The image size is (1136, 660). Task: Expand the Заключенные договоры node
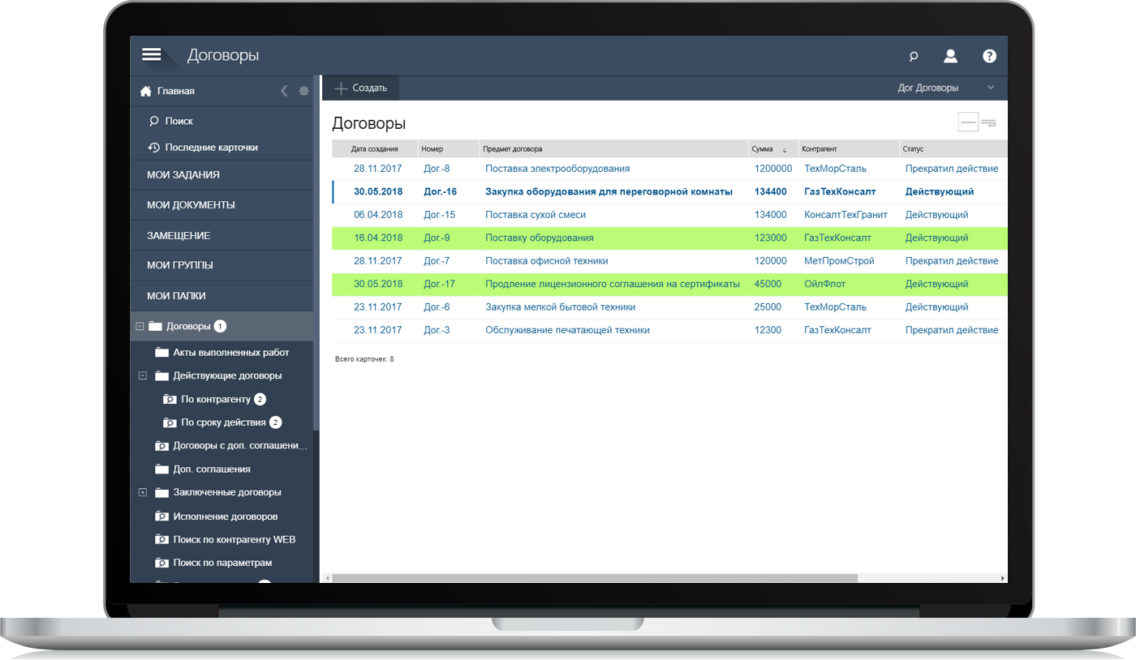pyautogui.click(x=143, y=492)
